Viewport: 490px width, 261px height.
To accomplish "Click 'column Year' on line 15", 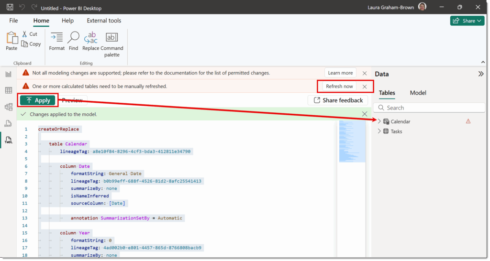I will tap(75, 233).
